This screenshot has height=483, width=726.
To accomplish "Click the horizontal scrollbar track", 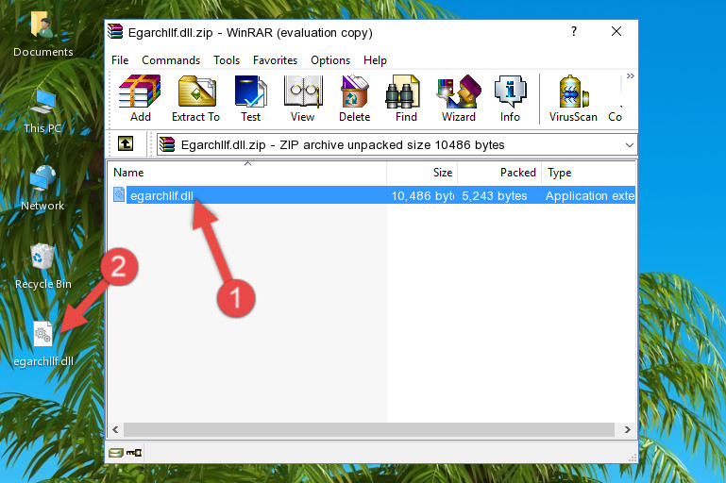I will (x=368, y=430).
